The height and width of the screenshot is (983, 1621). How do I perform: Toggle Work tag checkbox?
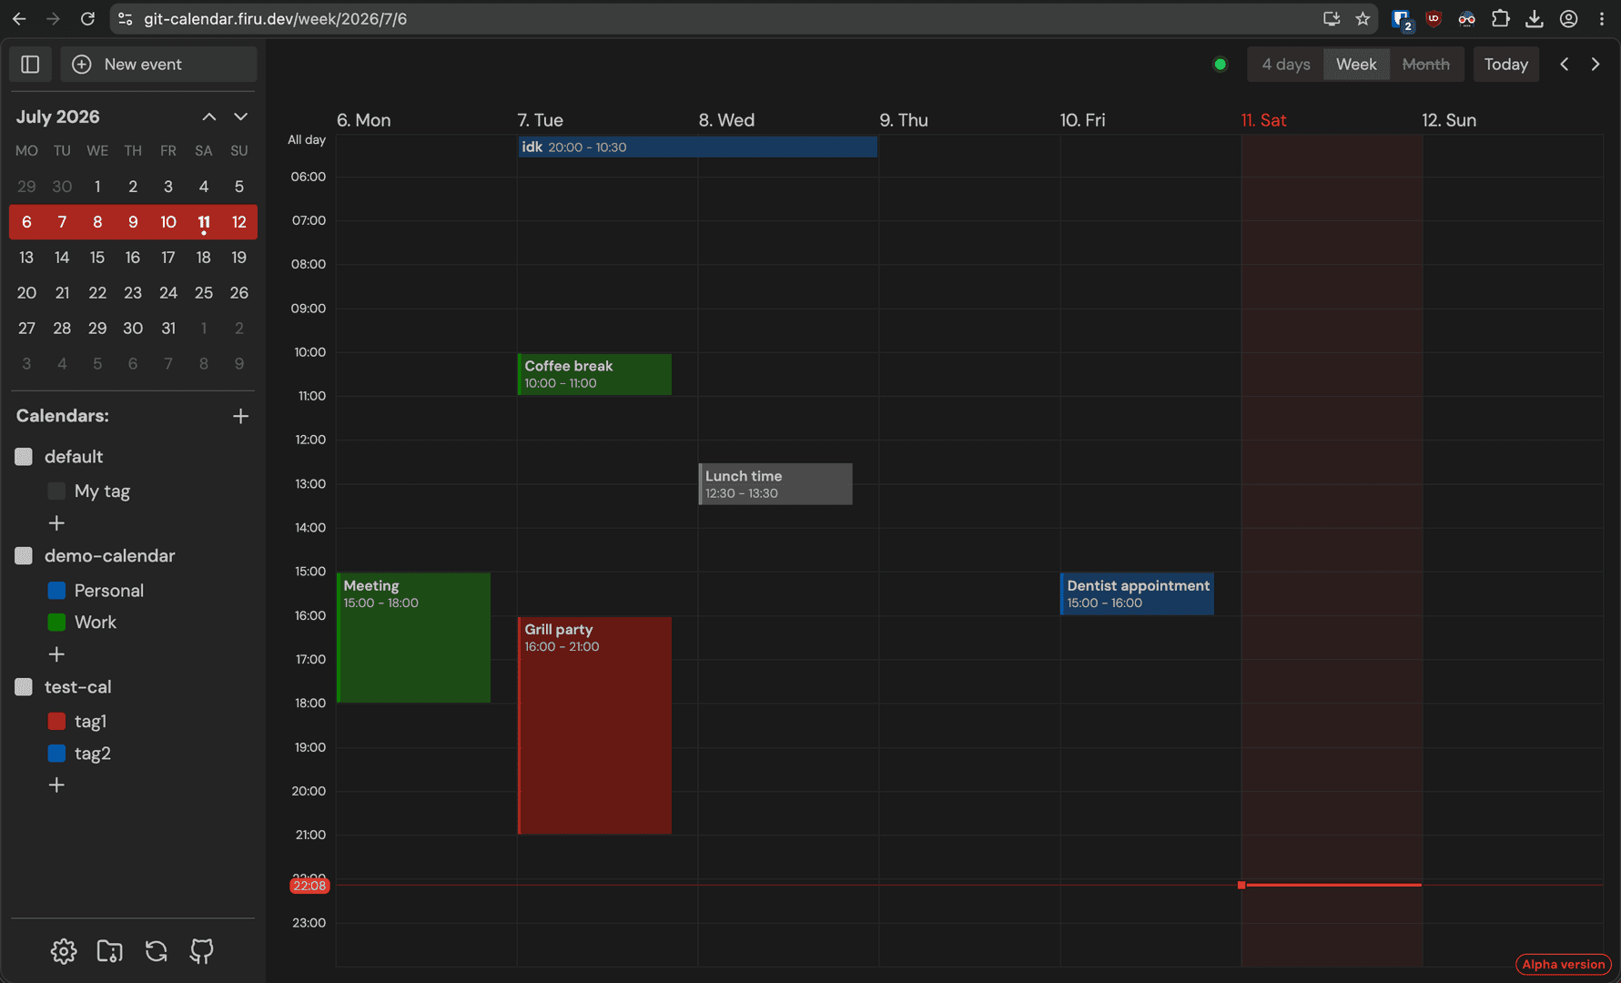pyautogui.click(x=56, y=623)
